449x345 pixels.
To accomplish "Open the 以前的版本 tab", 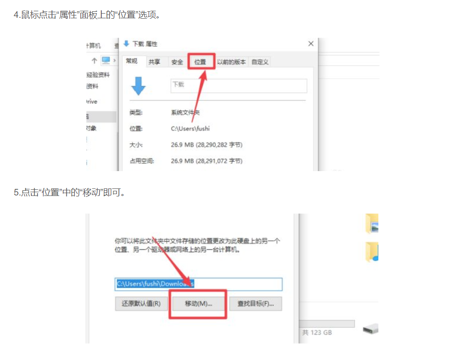I will tap(232, 62).
